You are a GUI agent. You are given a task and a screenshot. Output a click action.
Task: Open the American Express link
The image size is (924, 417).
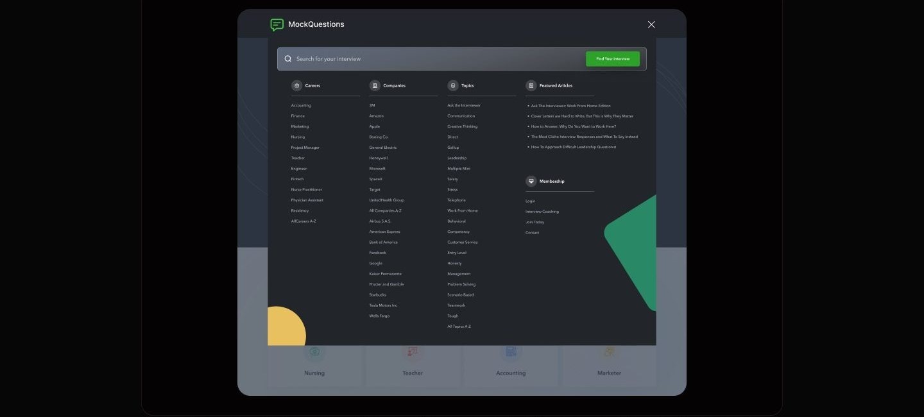click(x=384, y=232)
